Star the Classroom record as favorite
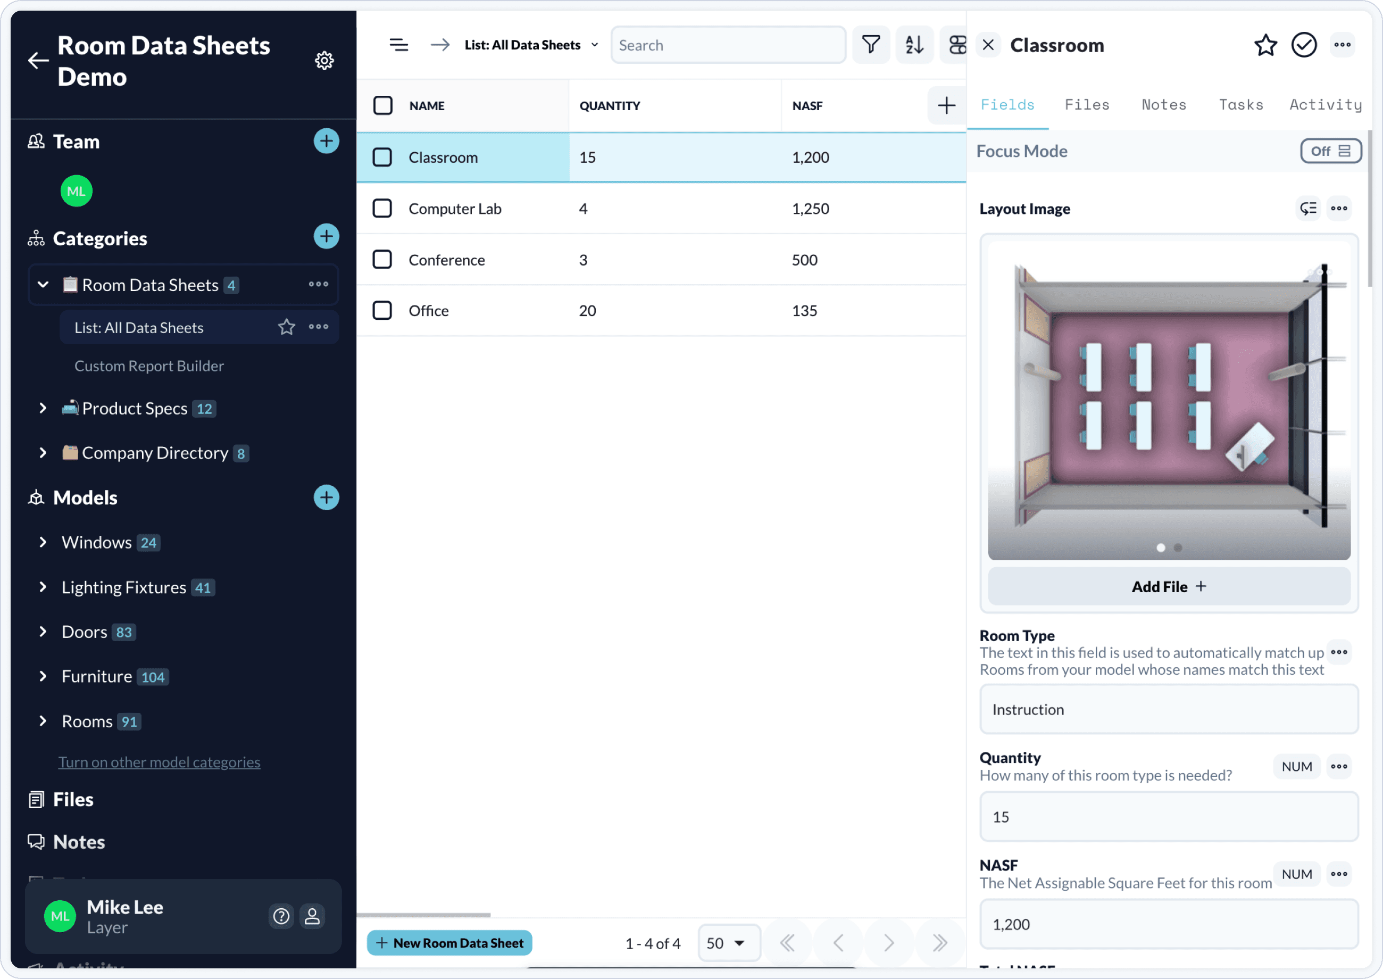Image resolution: width=1383 pixels, height=979 pixels. [x=1265, y=45]
